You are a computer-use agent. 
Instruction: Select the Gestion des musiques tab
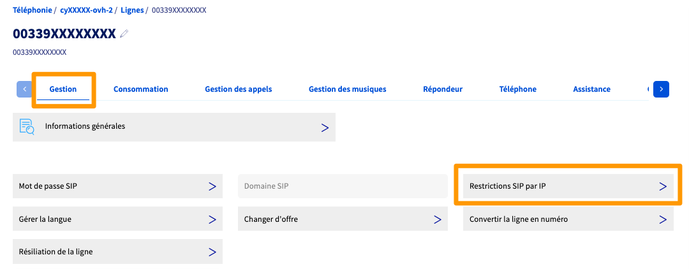(x=347, y=89)
